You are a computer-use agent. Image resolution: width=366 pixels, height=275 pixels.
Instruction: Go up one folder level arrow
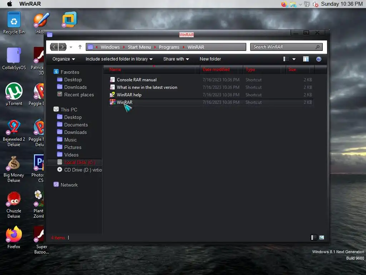(80, 47)
